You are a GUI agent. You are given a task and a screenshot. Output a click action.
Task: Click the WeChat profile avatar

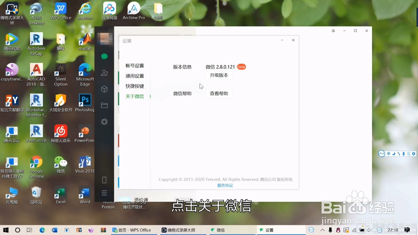pos(104,38)
